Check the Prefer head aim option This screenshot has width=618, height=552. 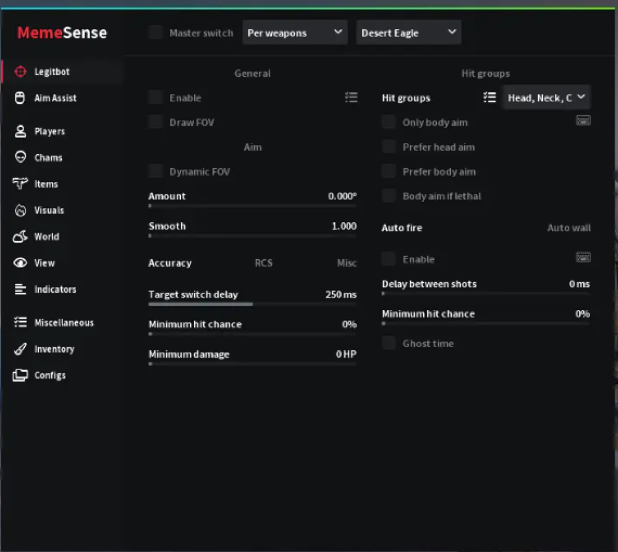click(389, 147)
